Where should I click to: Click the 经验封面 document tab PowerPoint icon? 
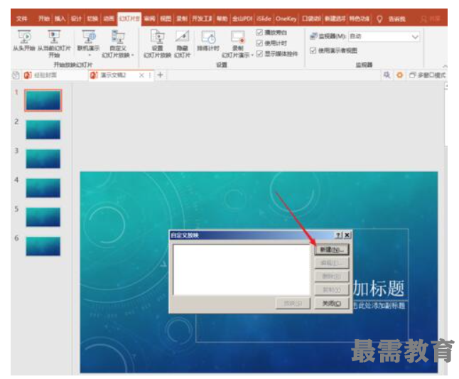pyautogui.click(x=28, y=75)
